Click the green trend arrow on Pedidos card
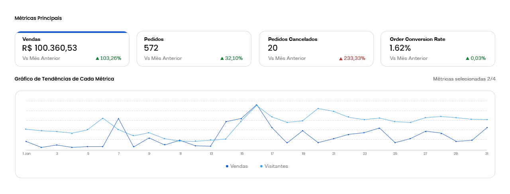 coord(222,58)
